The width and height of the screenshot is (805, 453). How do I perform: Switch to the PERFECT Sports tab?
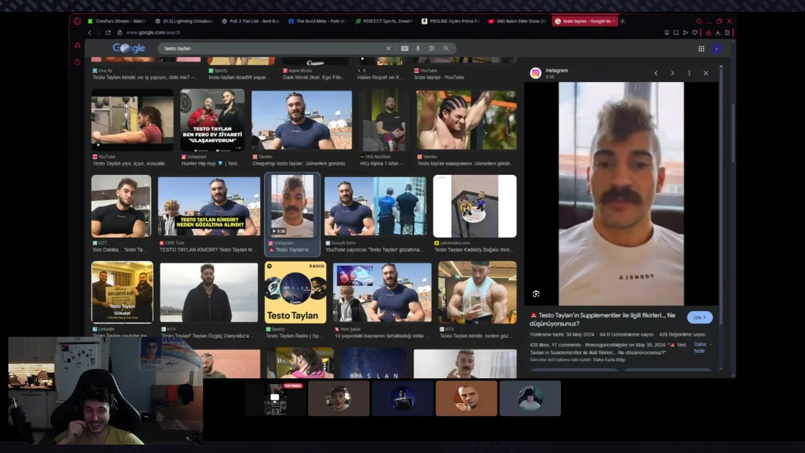[x=384, y=21]
